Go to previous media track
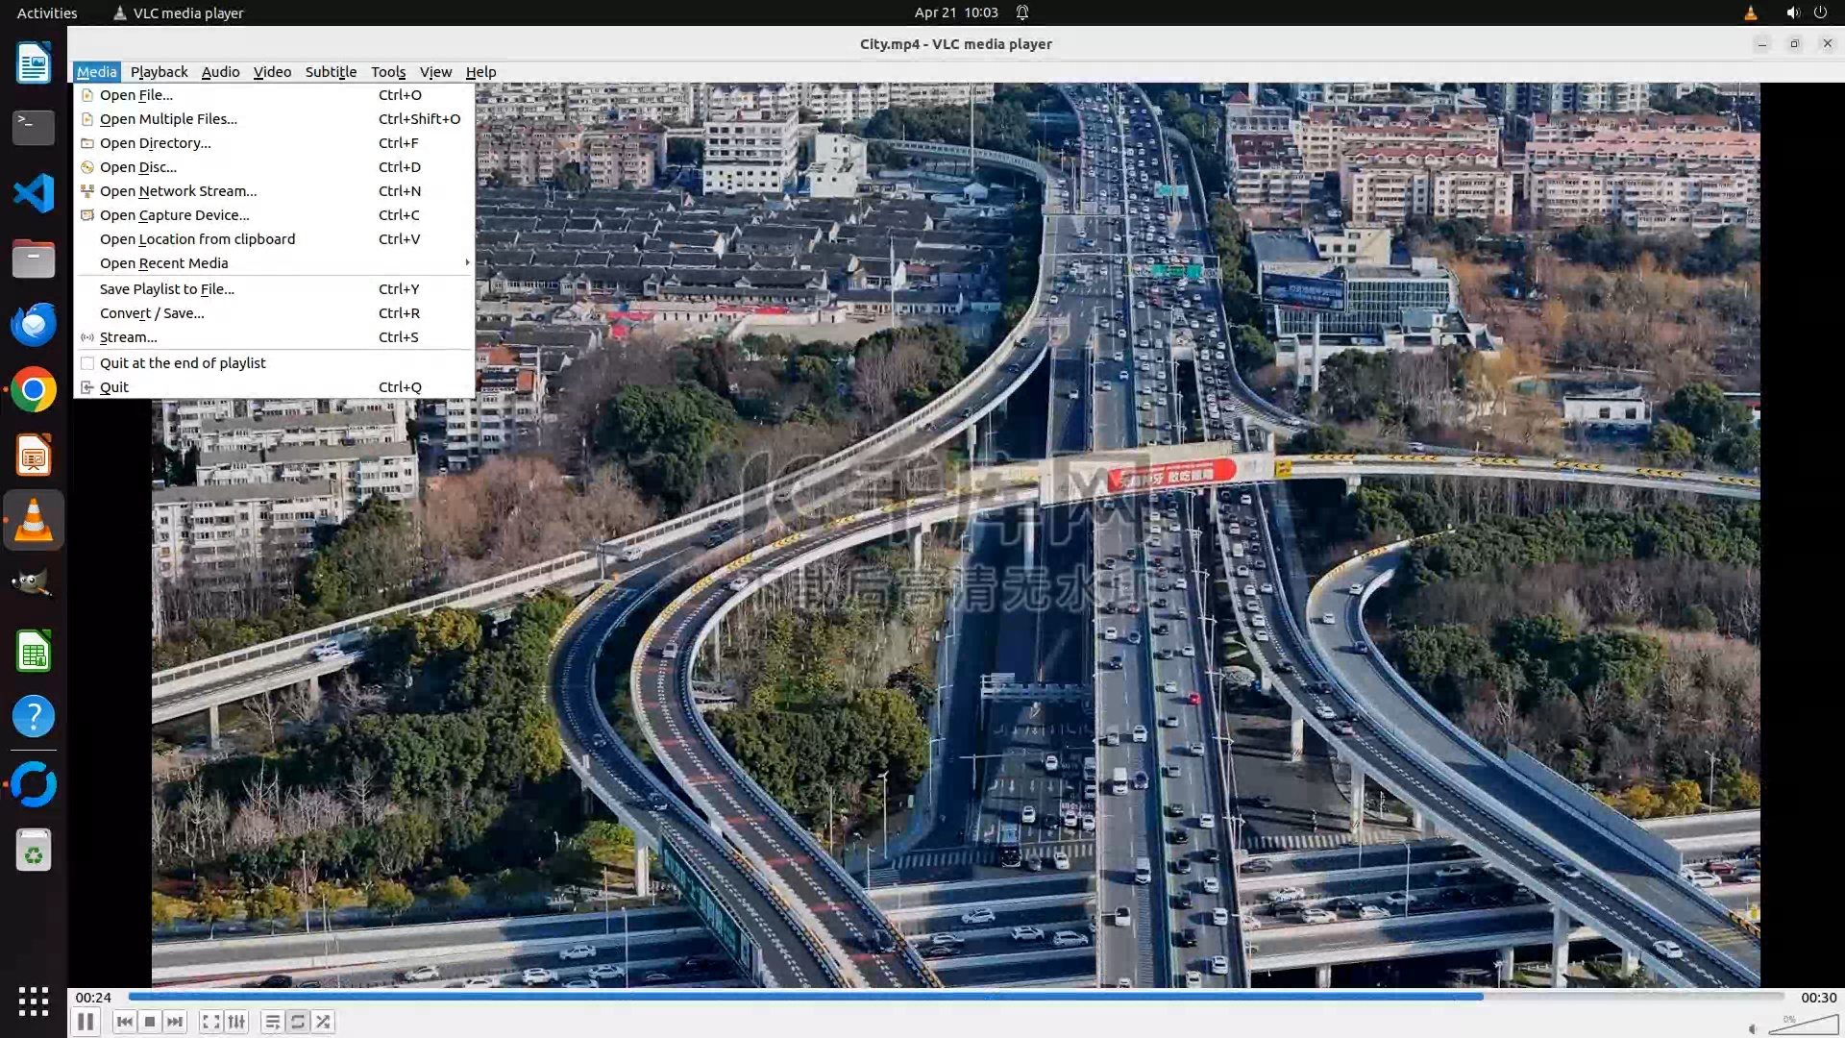Viewport: 1845px width, 1038px height. click(x=124, y=1022)
